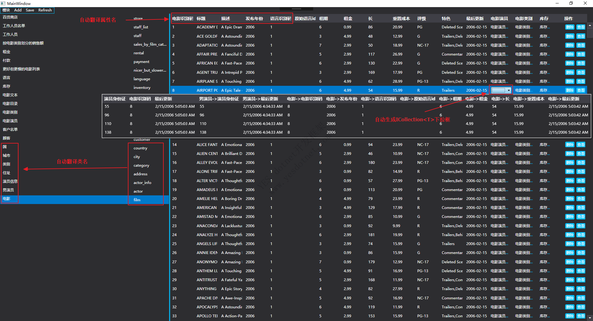View the selected AIRPORT film row

pyautogui.click(x=581, y=90)
